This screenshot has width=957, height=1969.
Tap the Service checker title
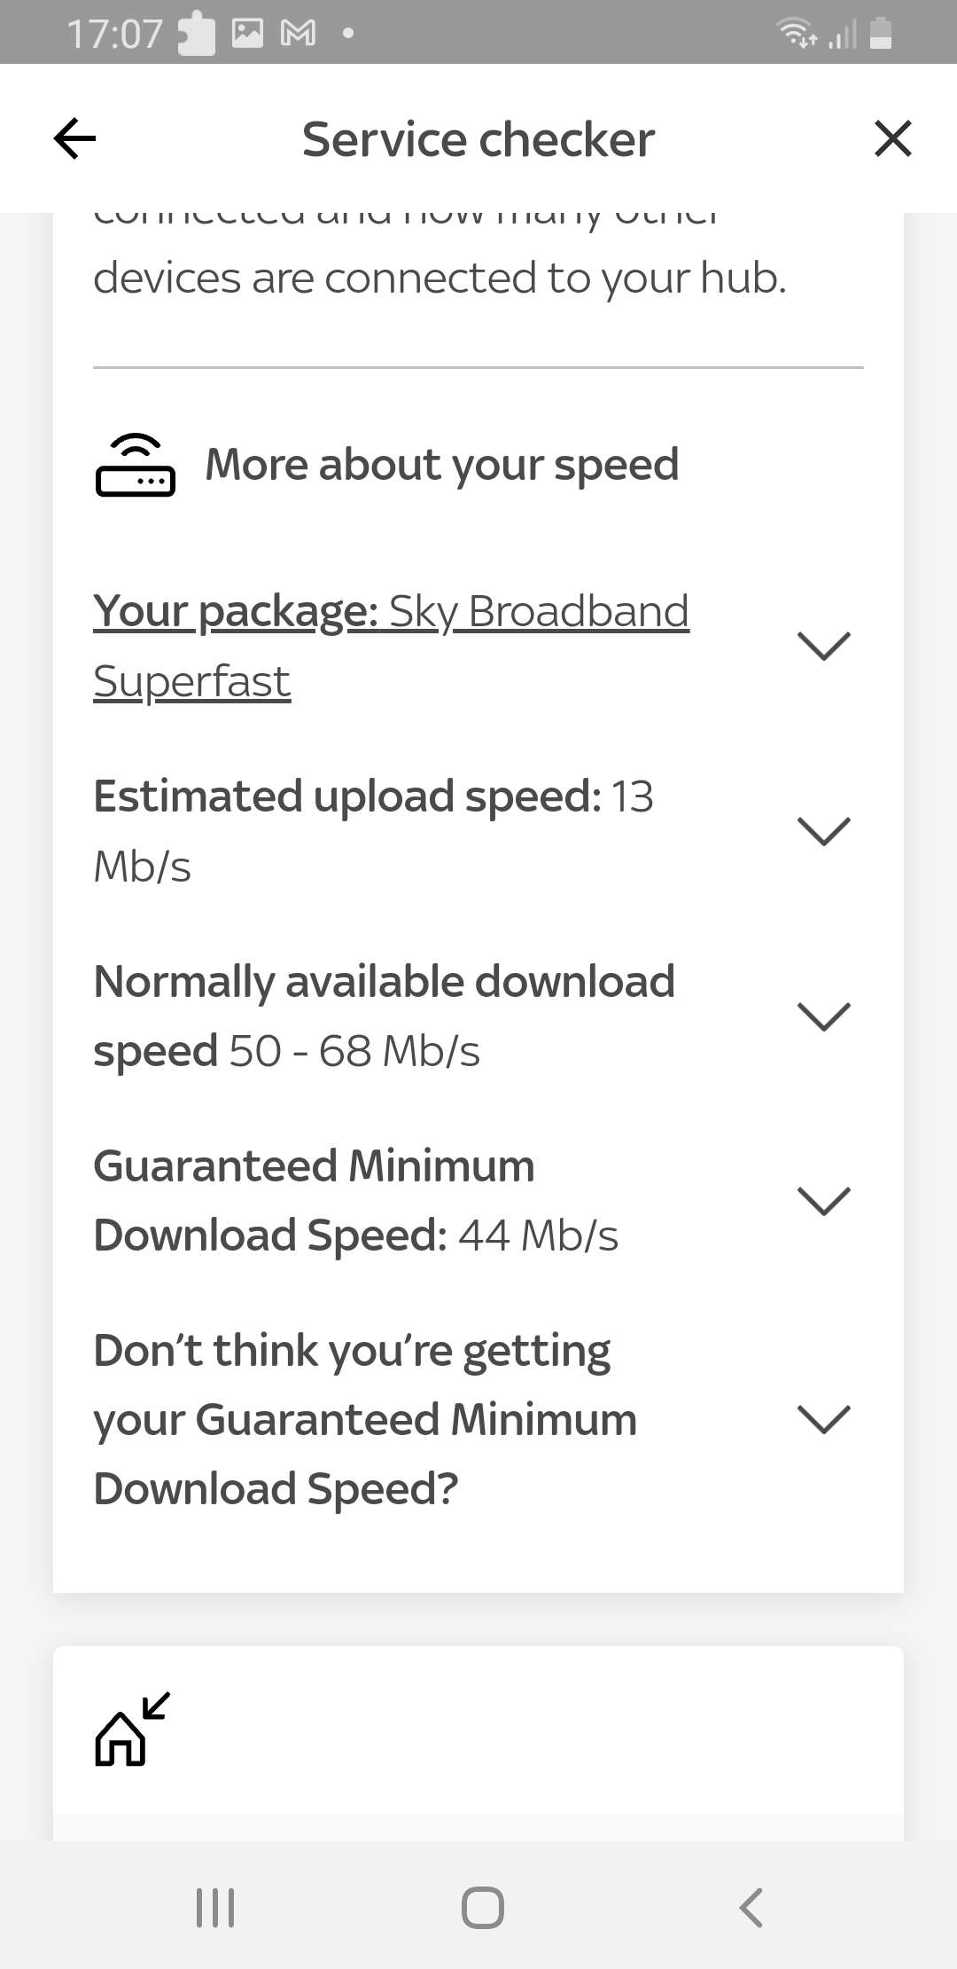click(478, 138)
